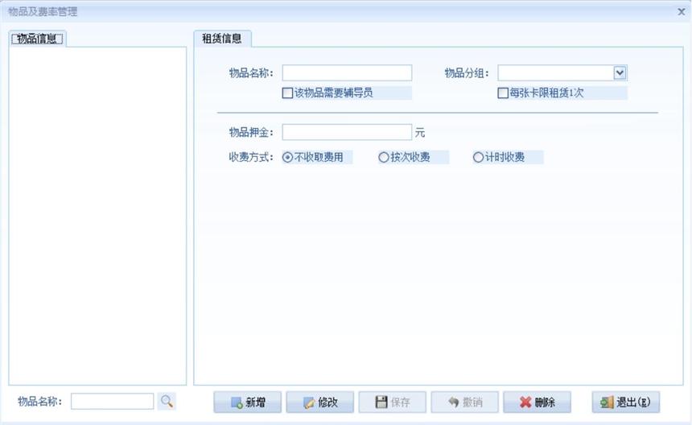Click the 删除 (Delete) red X button
Image resolution: width=692 pixels, height=425 pixels.
pyautogui.click(x=537, y=402)
